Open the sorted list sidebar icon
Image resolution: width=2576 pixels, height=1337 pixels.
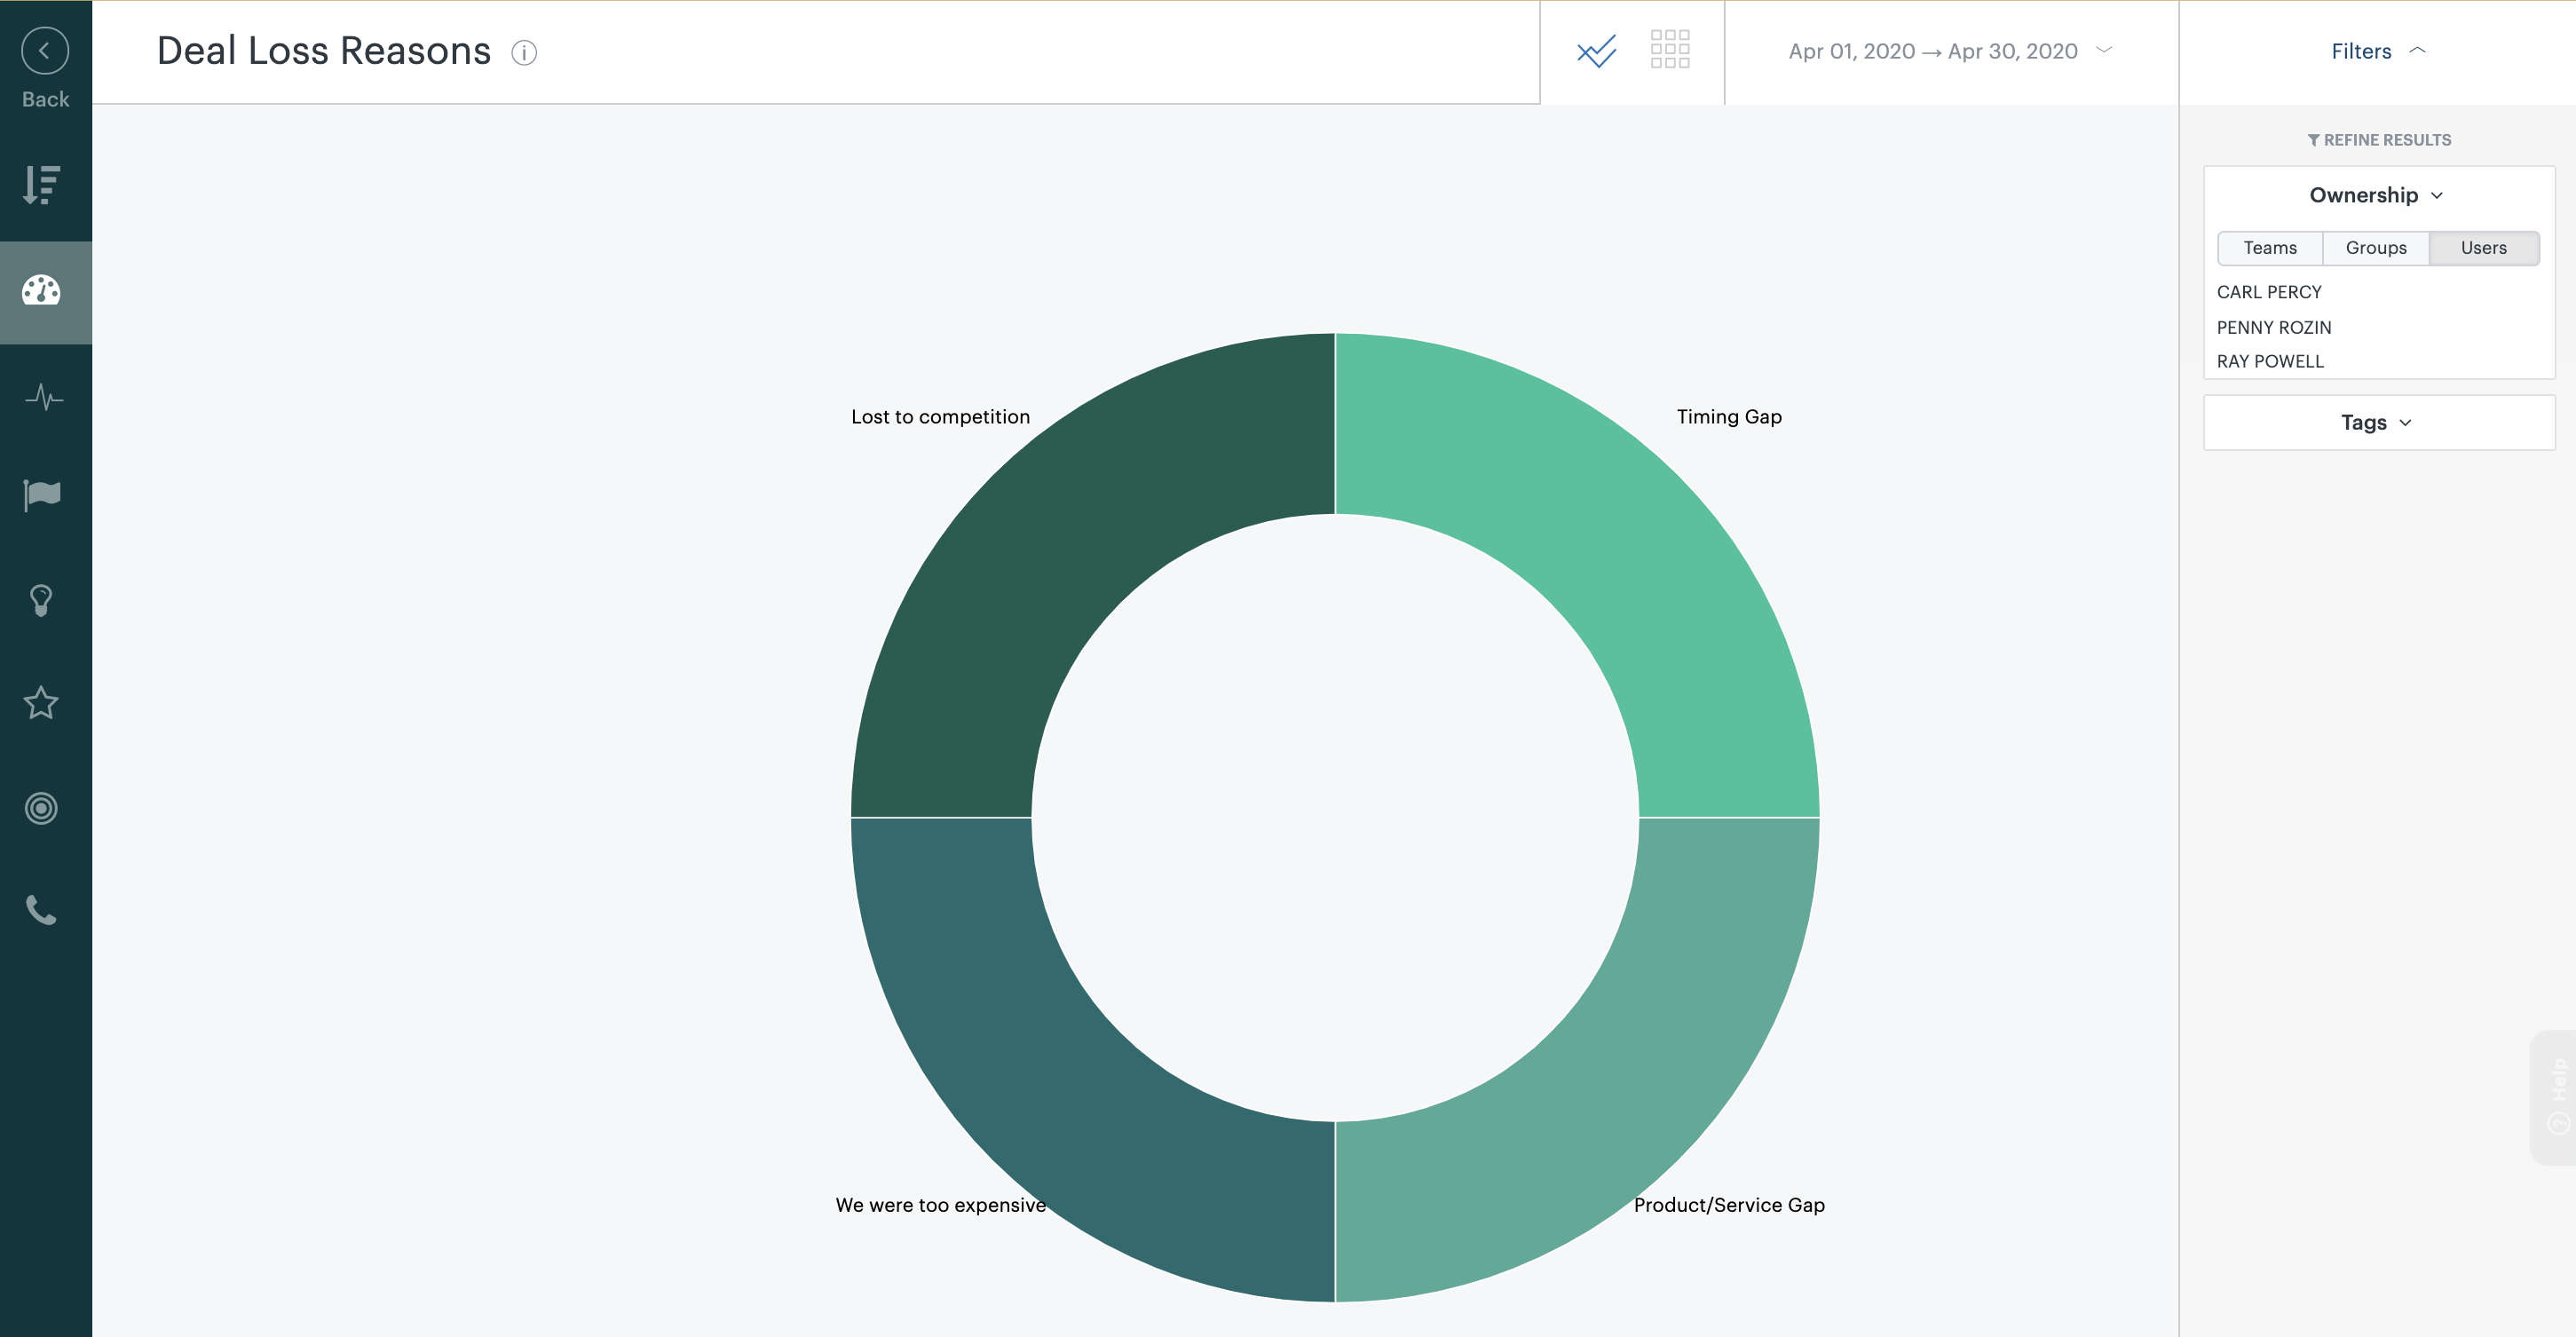pyautogui.click(x=42, y=185)
